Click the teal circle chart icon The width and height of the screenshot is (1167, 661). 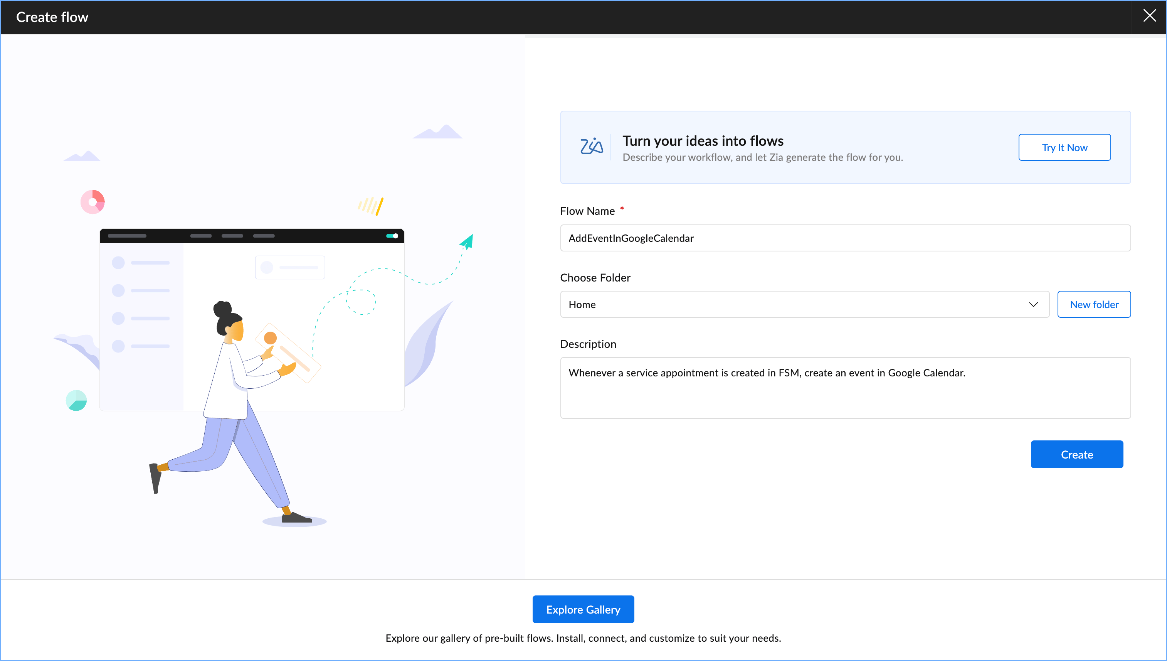[x=76, y=400]
